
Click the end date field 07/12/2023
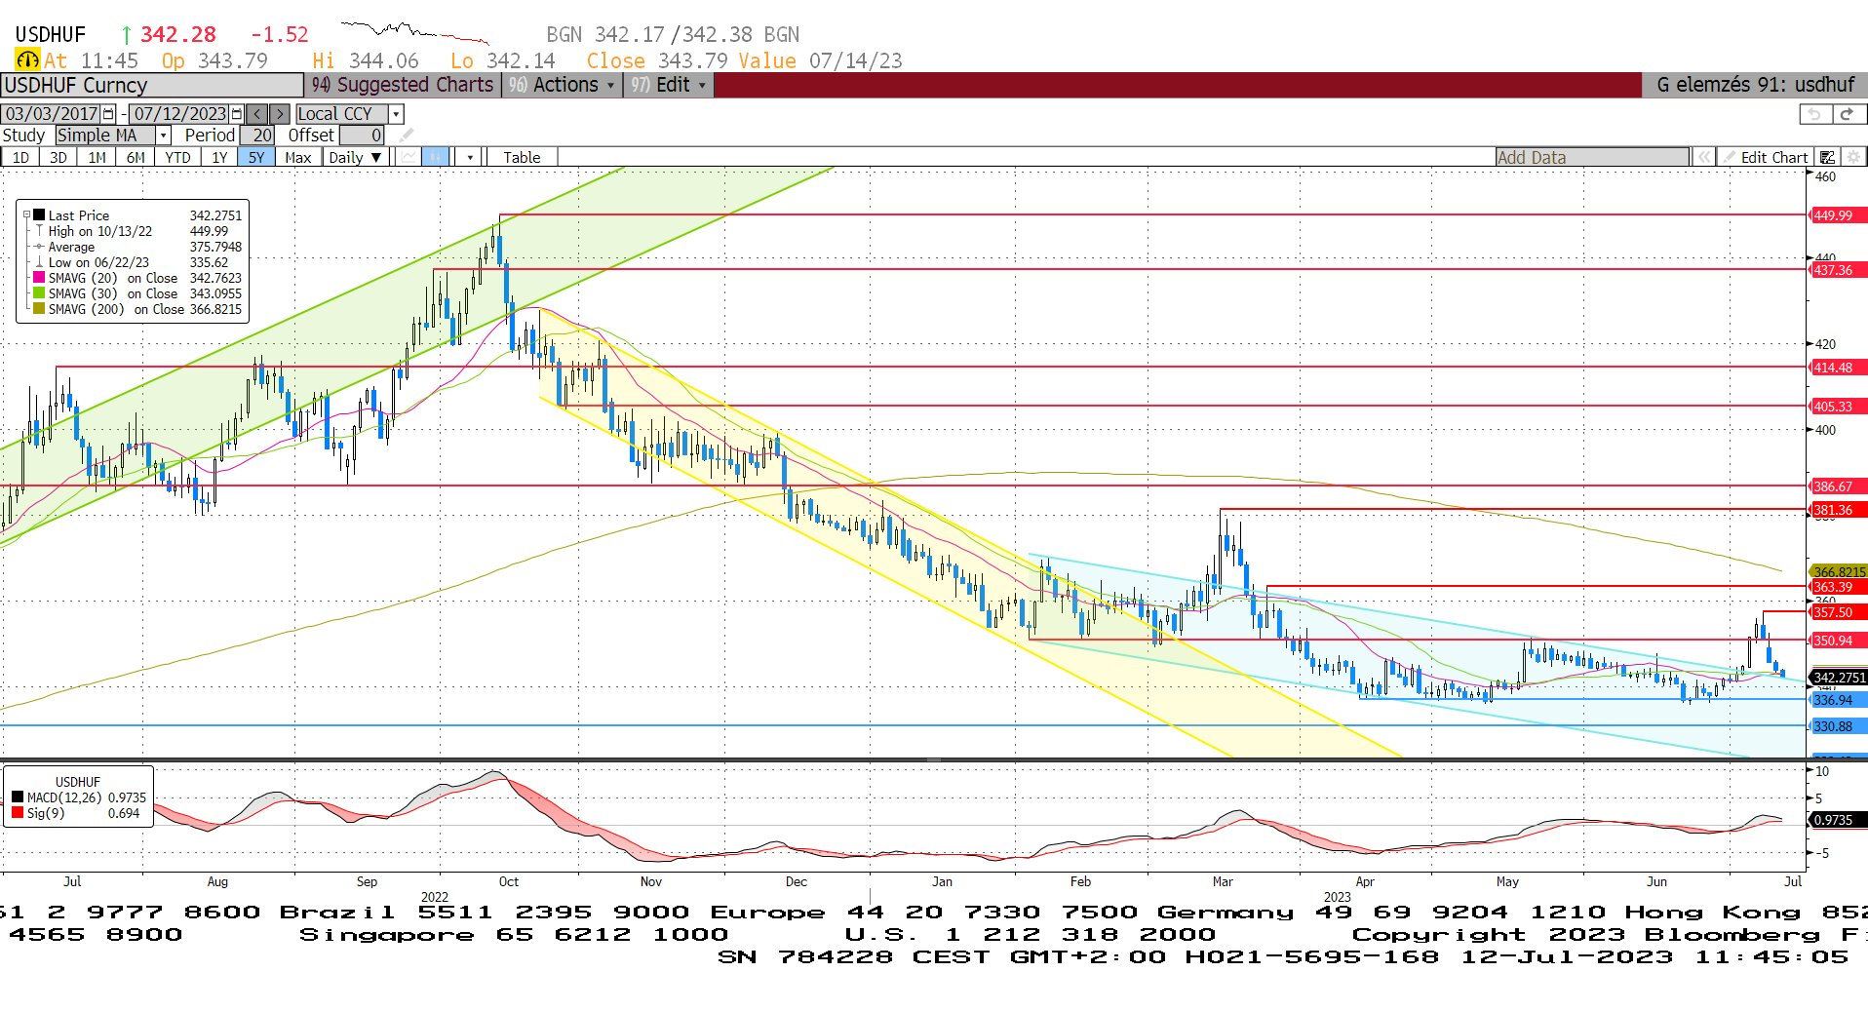pyautogui.click(x=179, y=114)
